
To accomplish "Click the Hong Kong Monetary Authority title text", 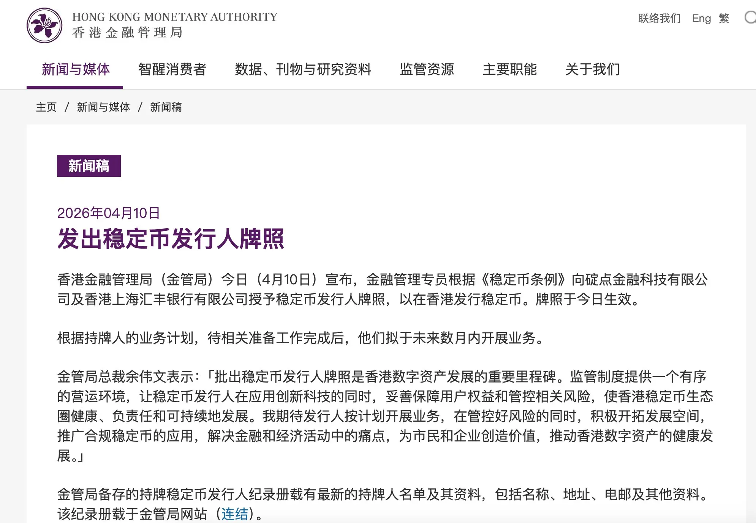I will click(x=175, y=17).
